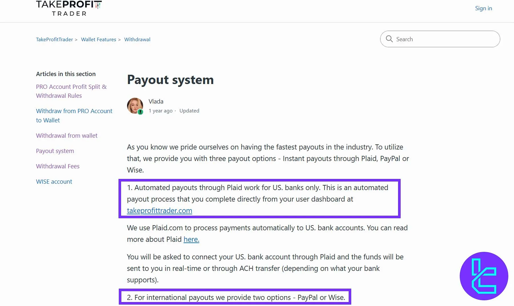Screen dimensions: 514x306
Task: Click the takeprofittrader.com hyperlink
Action: coord(159,211)
